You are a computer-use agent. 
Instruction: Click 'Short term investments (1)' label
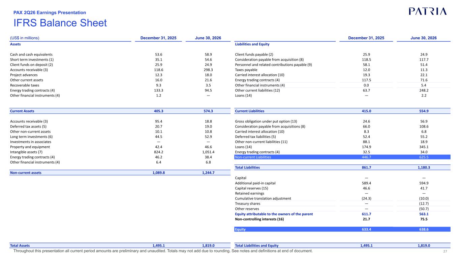[32, 59]
